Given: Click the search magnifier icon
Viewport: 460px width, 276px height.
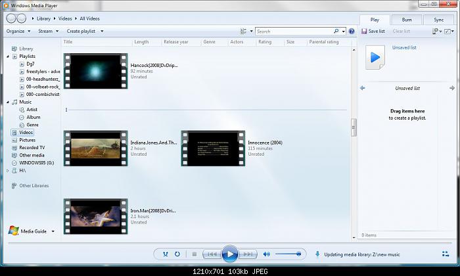Looking at the screenshot, I should [x=336, y=31].
